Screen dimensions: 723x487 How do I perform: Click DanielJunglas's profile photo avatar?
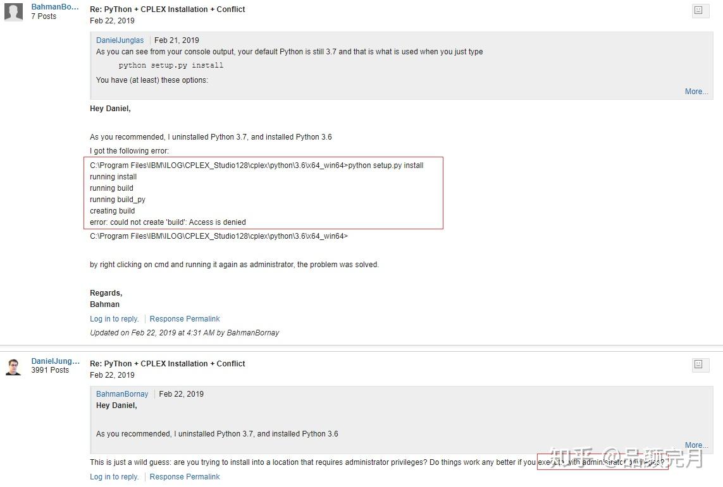pos(13,366)
